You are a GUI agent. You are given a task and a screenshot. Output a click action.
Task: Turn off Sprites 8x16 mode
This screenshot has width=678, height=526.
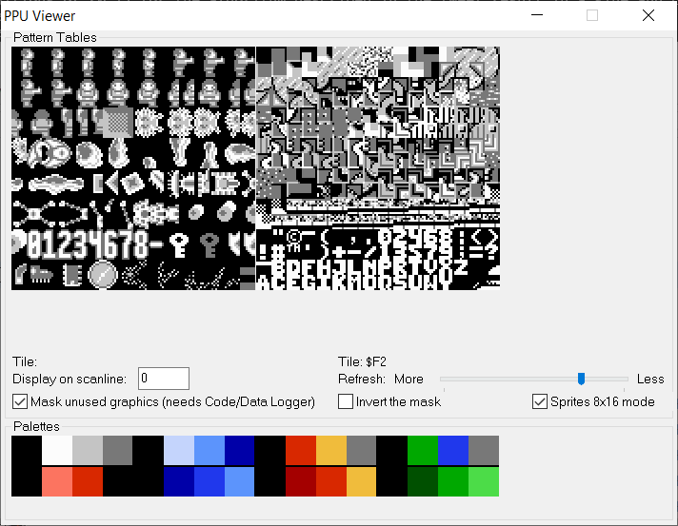540,401
